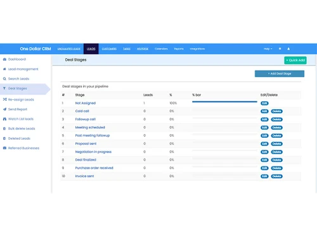The width and height of the screenshot is (317, 237).
Task: Open user profile icon in top bar
Action: (288, 49)
